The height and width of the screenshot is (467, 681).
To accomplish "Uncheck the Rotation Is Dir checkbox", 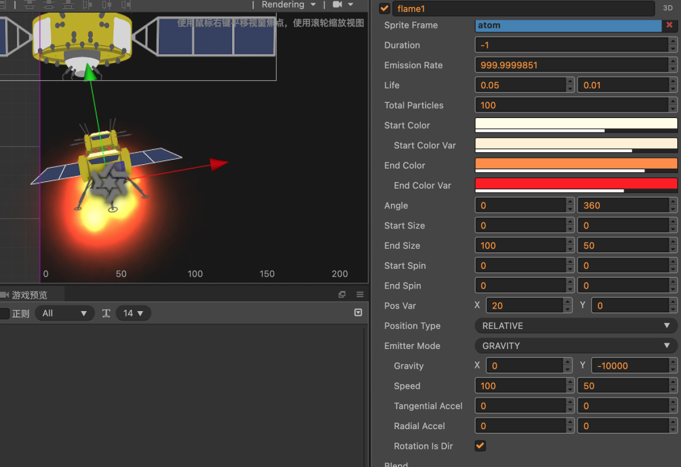I will [x=480, y=446].
